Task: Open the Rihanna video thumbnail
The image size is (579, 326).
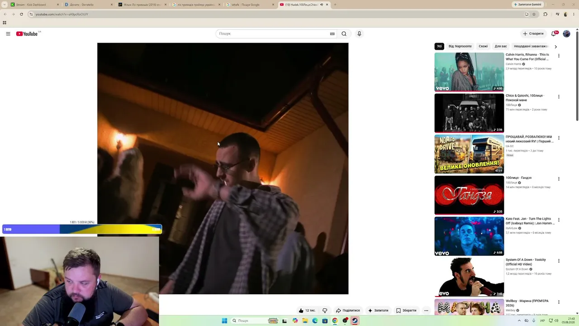Action: click(469, 72)
